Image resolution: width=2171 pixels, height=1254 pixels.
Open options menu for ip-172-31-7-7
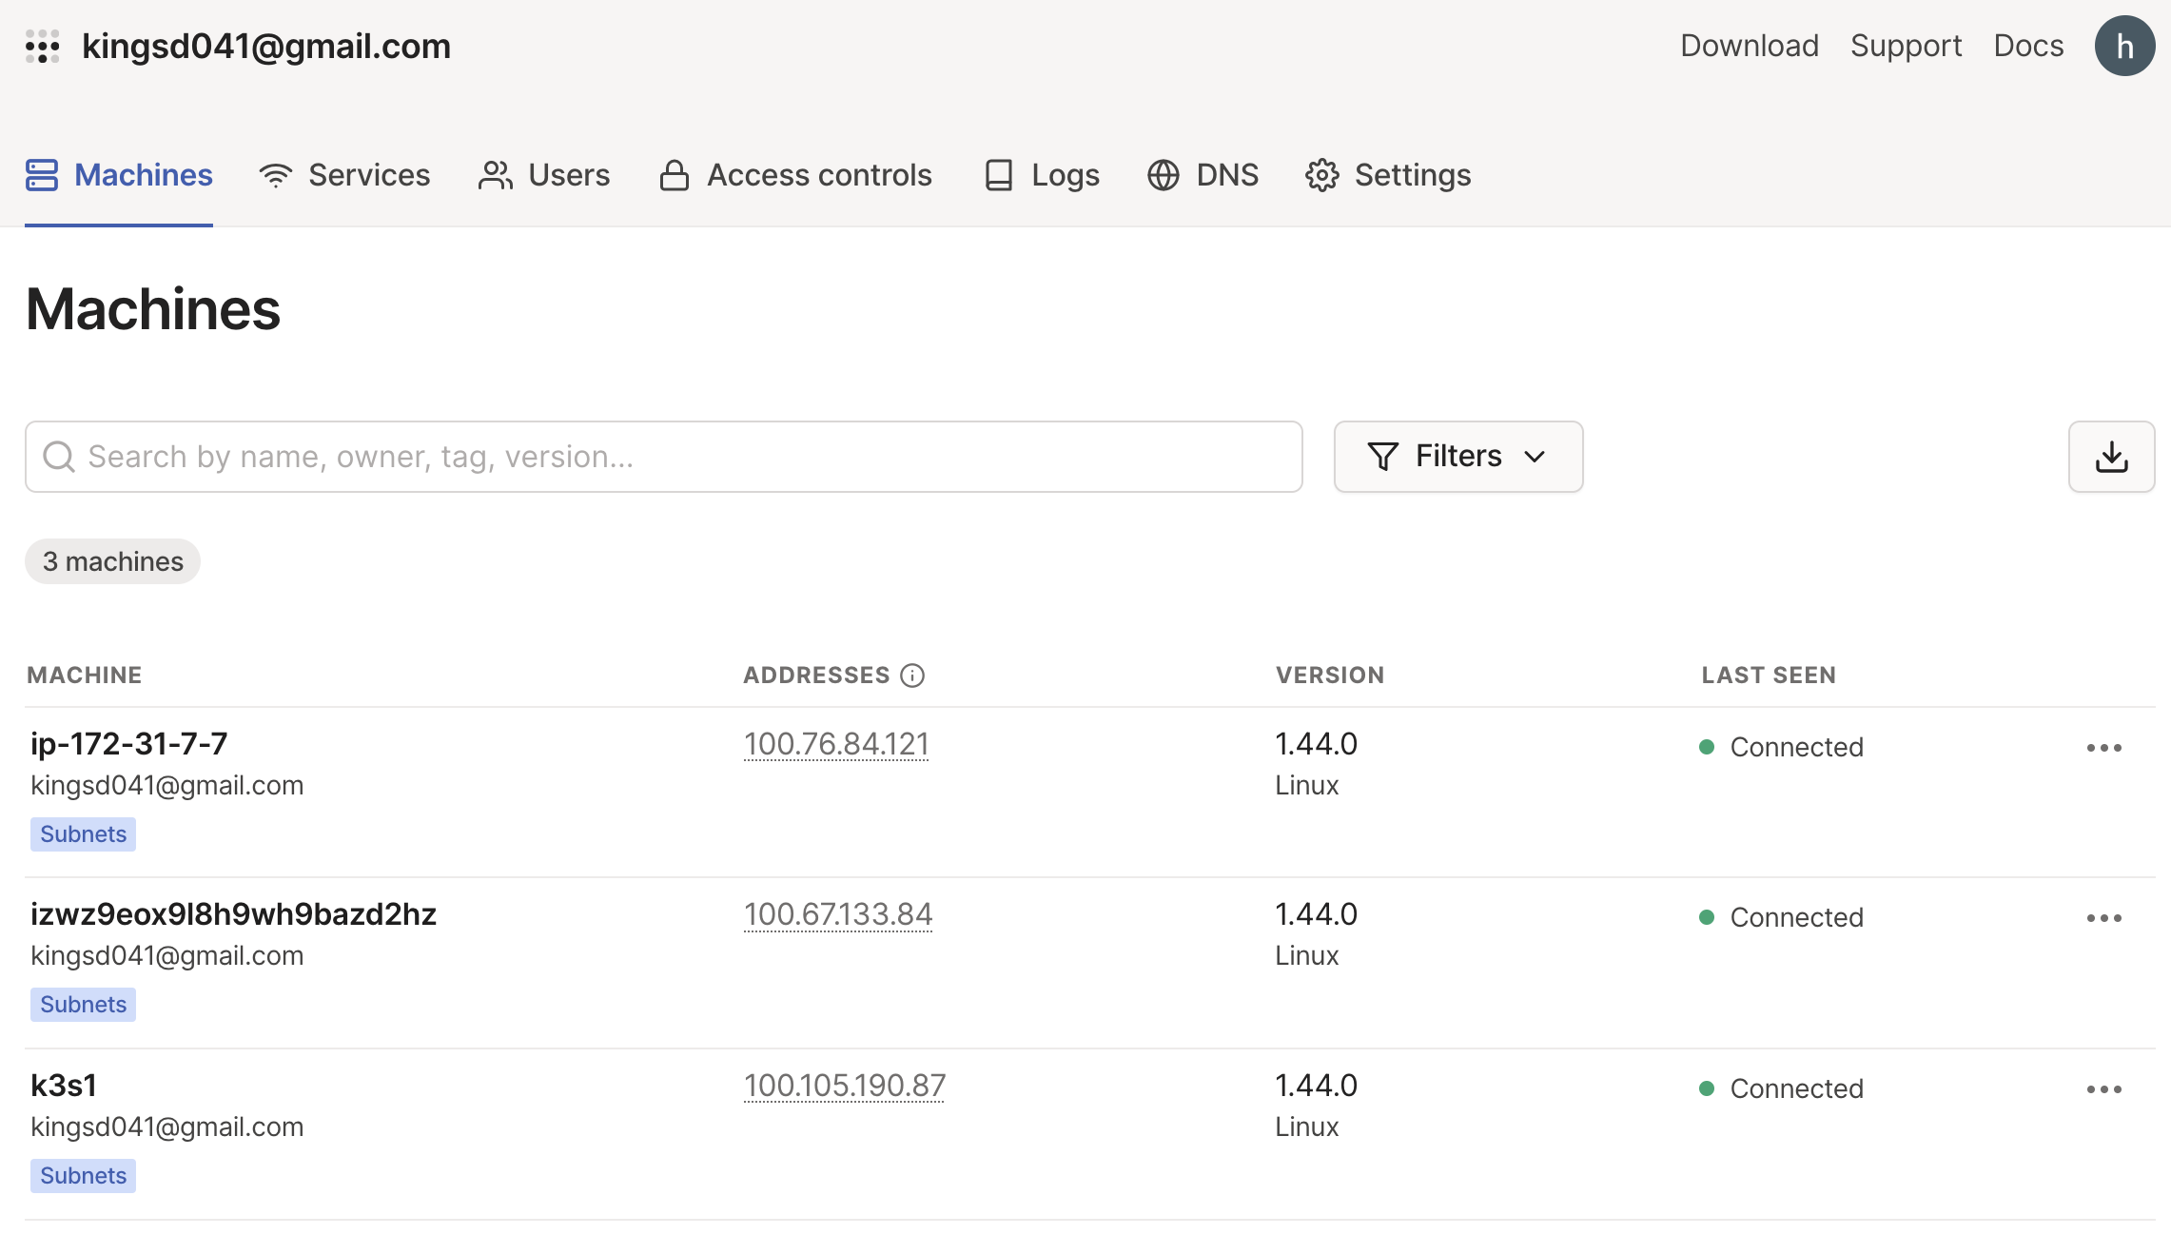pyautogui.click(x=2103, y=748)
